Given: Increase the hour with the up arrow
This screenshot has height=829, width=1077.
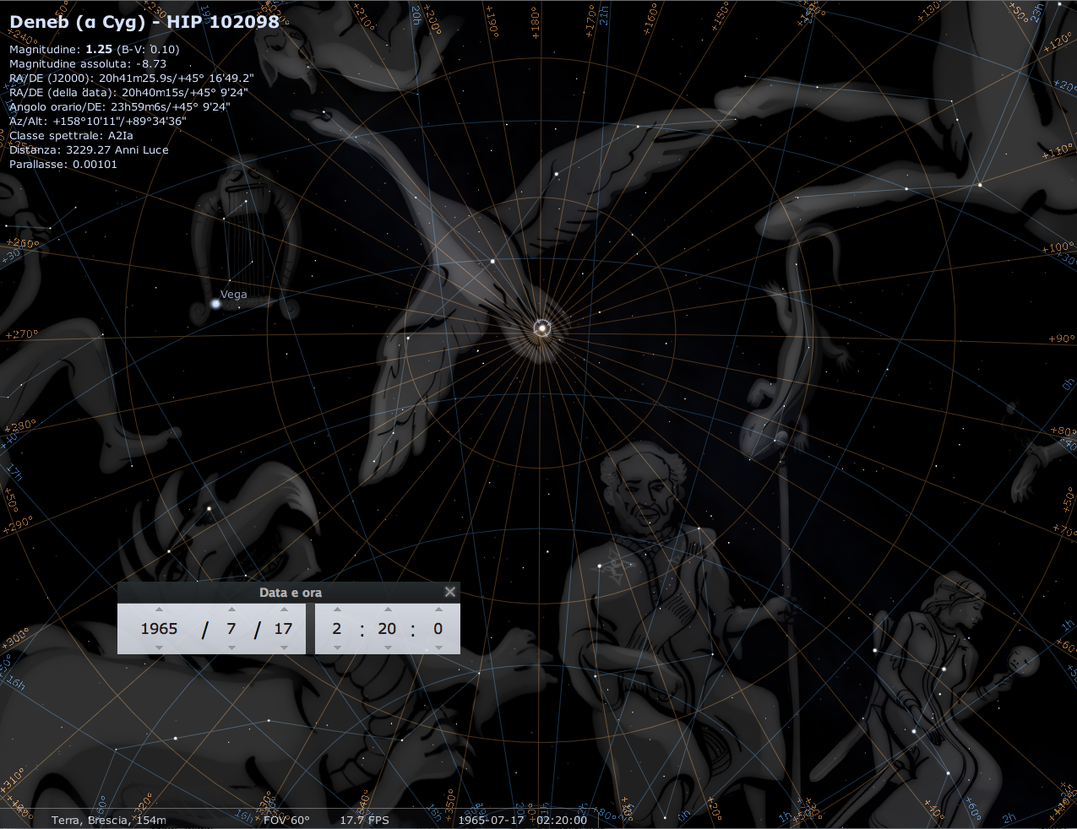Looking at the screenshot, I should coord(337,610).
